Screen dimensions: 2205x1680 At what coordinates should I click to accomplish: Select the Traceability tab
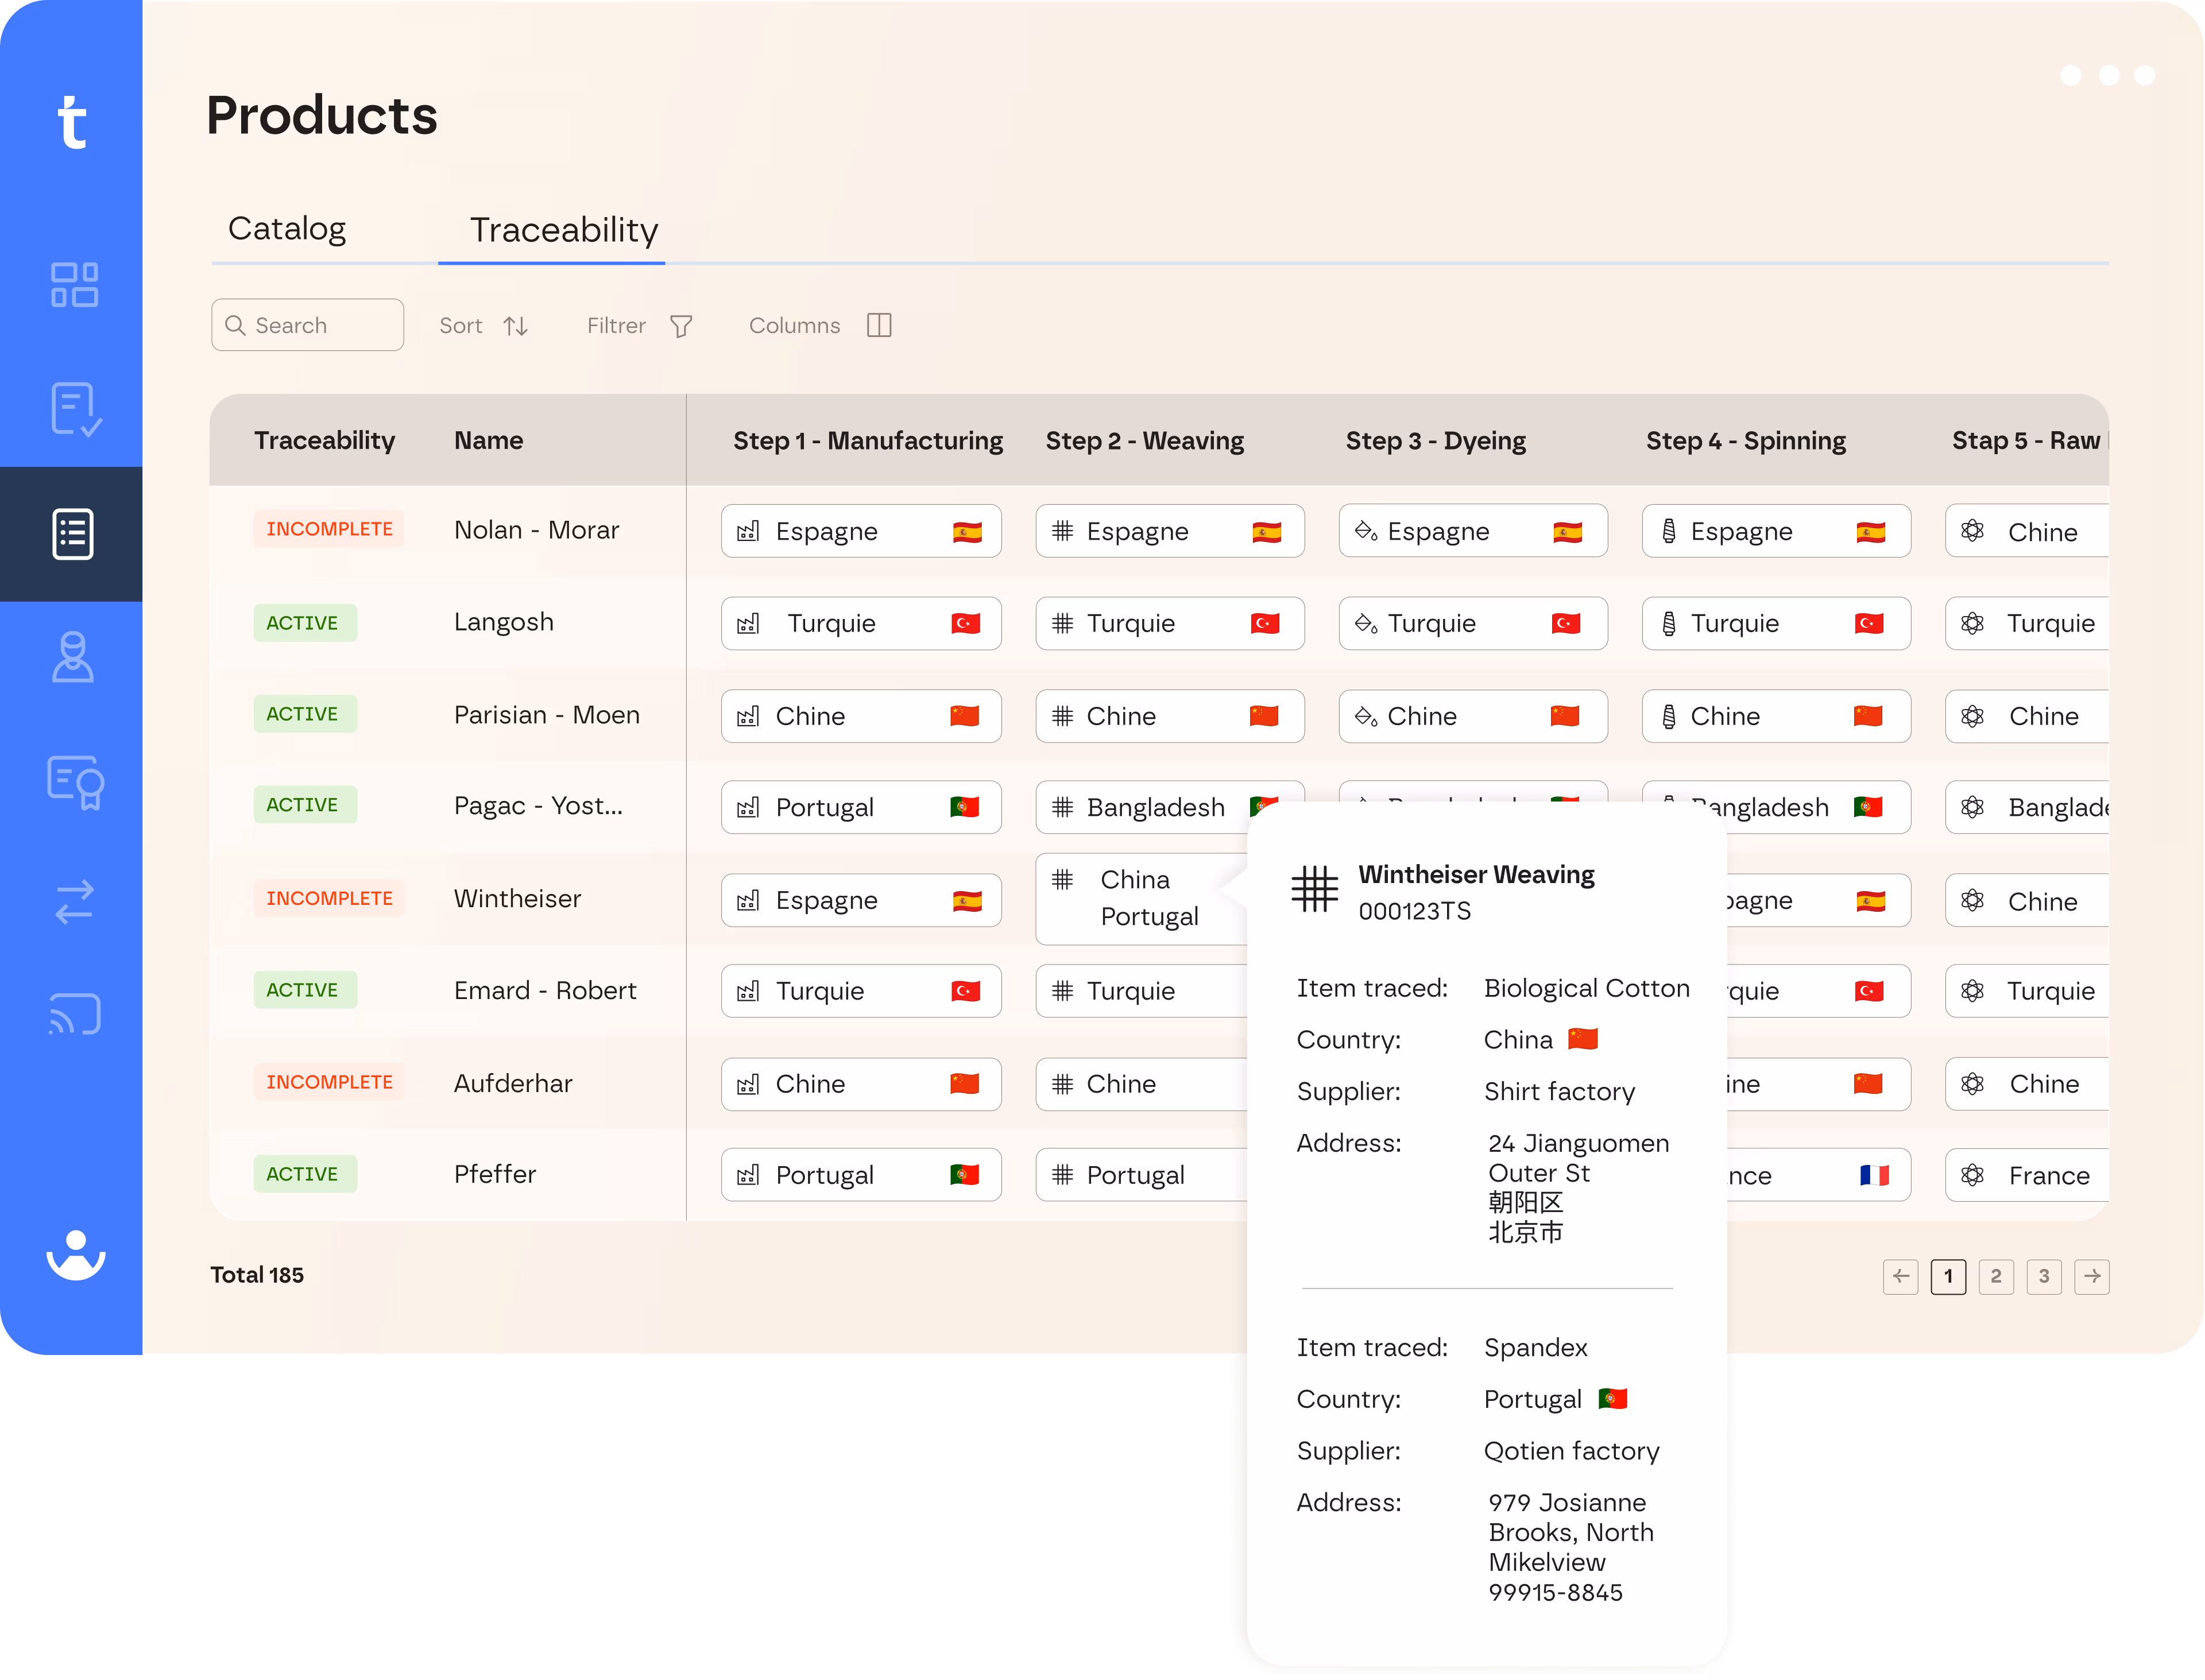(x=563, y=230)
